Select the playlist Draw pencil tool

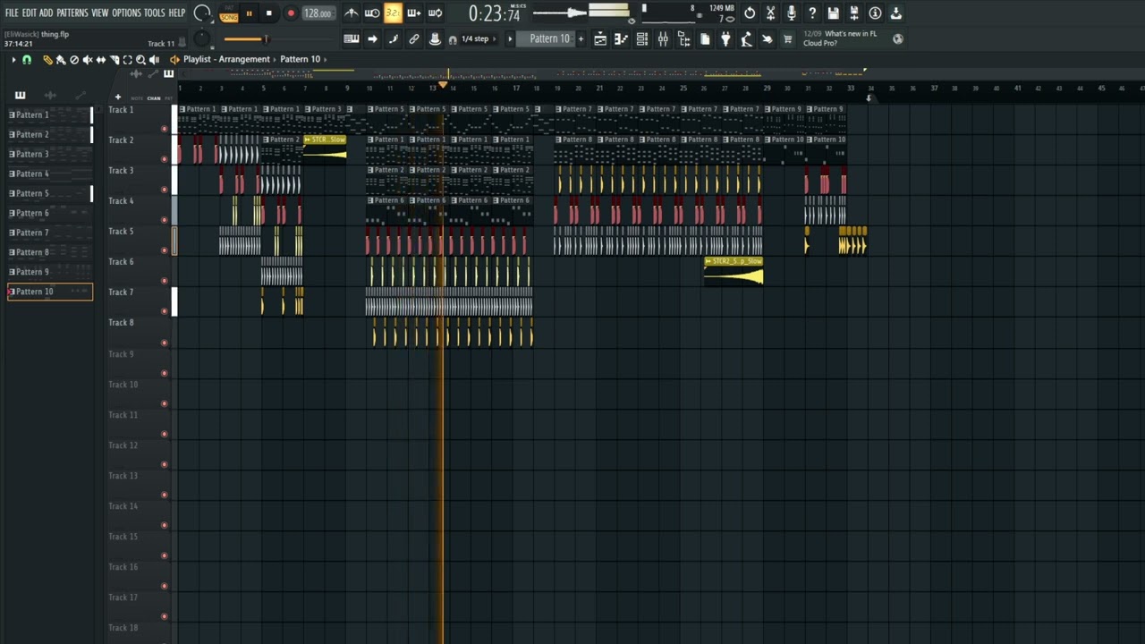click(x=47, y=60)
